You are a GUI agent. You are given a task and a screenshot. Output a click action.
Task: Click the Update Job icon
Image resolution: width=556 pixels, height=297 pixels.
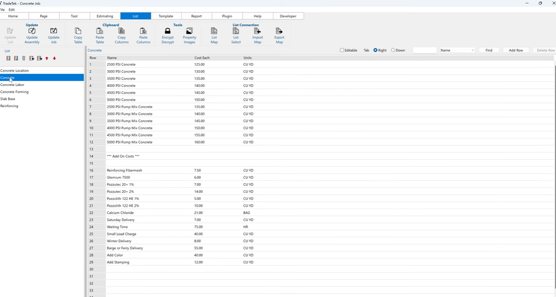pyautogui.click(x=53, y=34)
